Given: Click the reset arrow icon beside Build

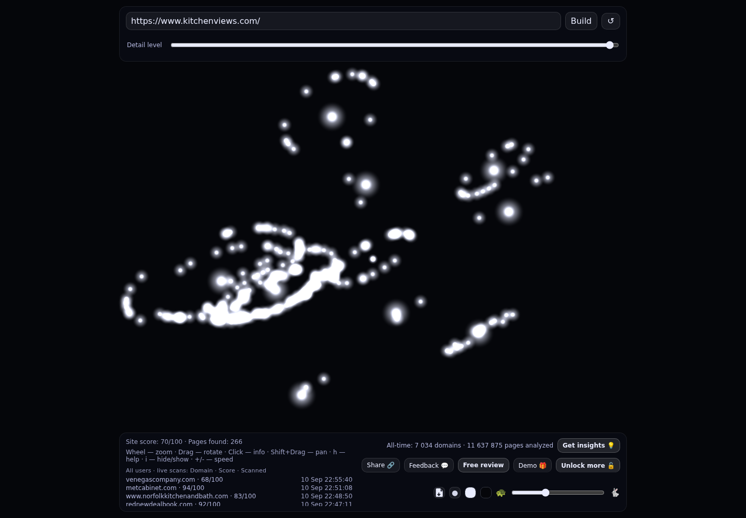Looking at the screenshot, I should [x=611, y=21].
